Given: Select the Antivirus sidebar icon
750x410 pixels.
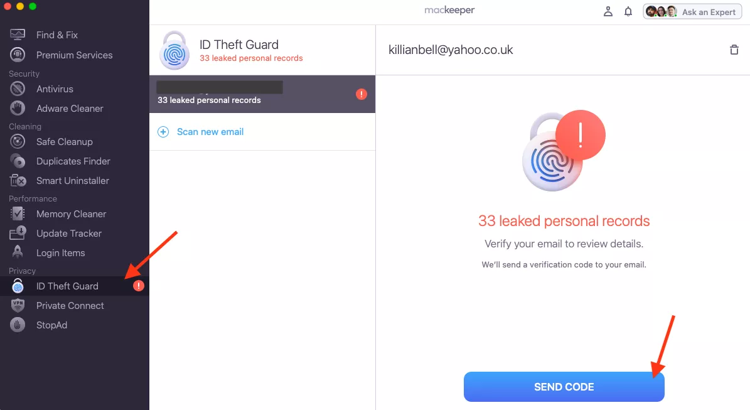Looking at the screenshot, I should point(18,89).
